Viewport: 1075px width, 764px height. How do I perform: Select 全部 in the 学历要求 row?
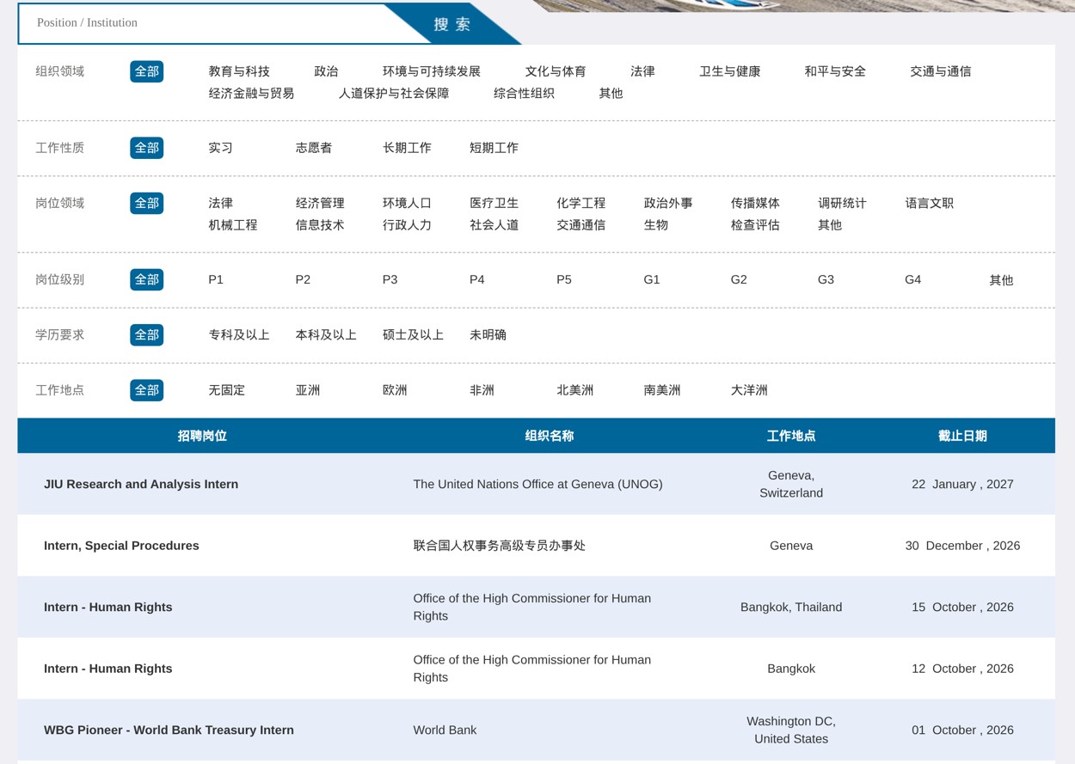[147, 334]
